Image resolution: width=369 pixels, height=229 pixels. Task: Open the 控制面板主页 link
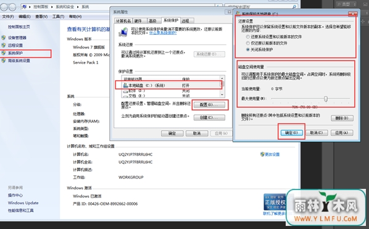tap(19, 27)
